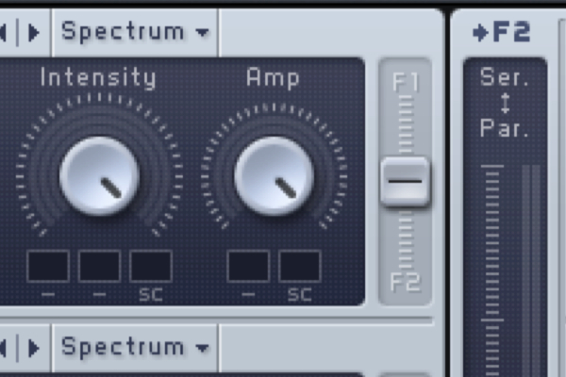Select SC sidechain slot under Intensity
Screen dimensions: 566x377
[x=151, y=266]
